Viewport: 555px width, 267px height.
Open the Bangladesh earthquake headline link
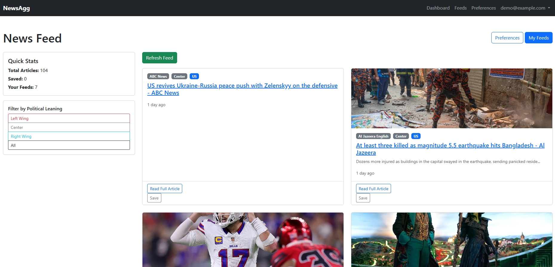450,146
